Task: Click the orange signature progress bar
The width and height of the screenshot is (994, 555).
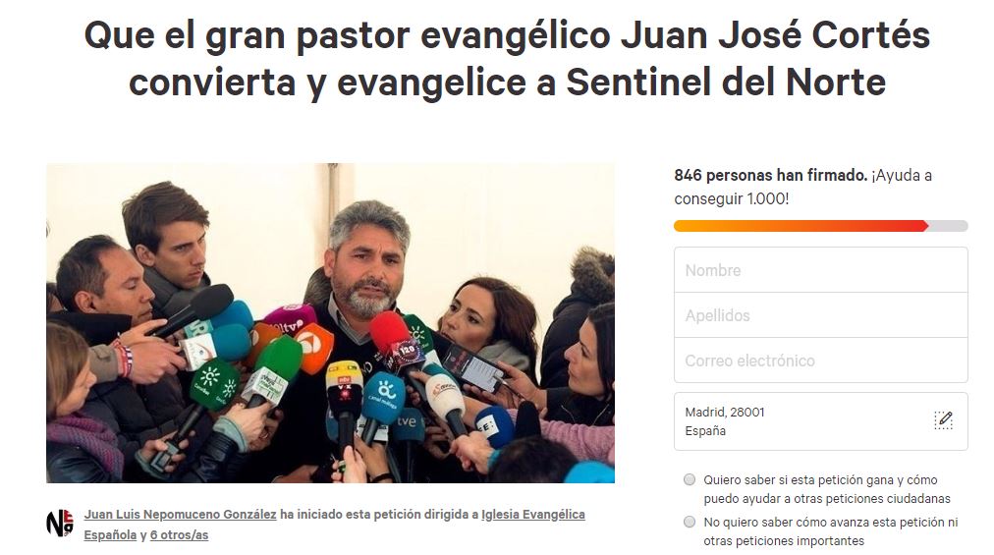Action: [x=801, y=226]
